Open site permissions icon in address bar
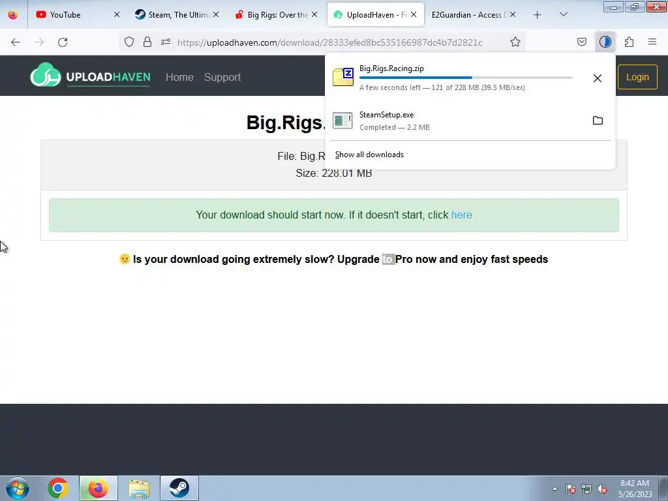Screen dimensions: 668x501 point(166,42)
